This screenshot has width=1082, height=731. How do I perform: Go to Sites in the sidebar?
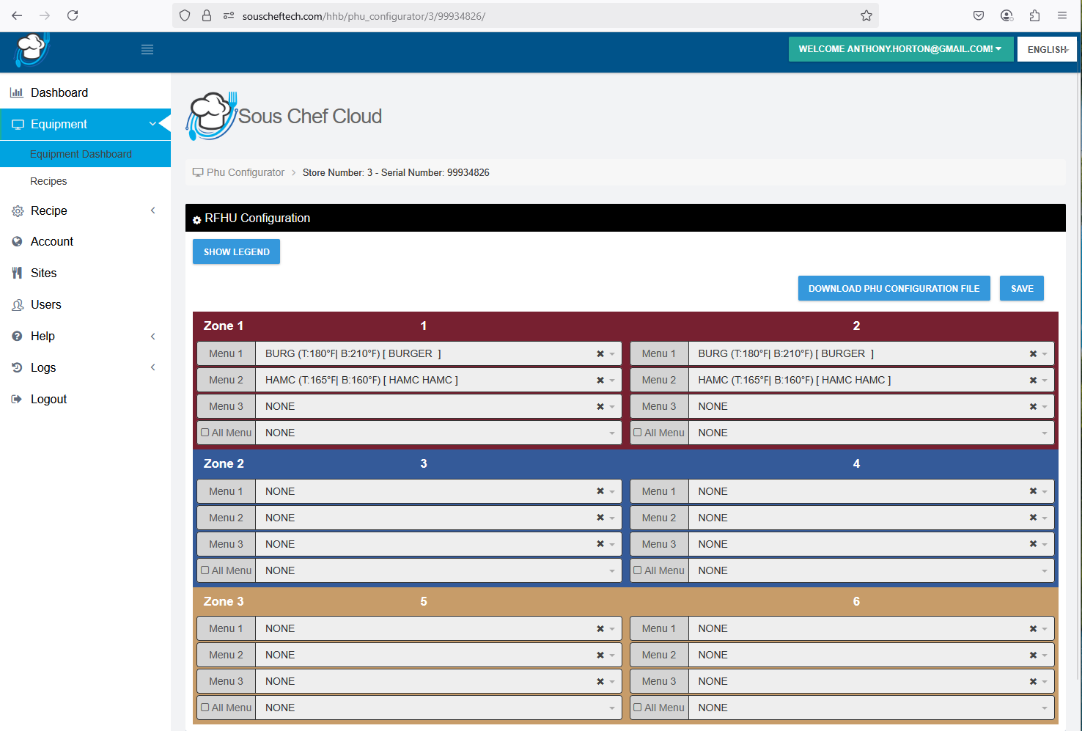coord(43,273)
